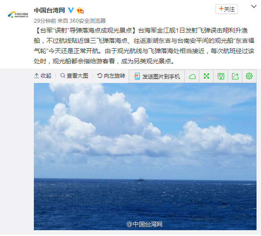Click the 360安全浏览器 source link
Viewport: 261px width, 236px height.
(x=88, y=21)
